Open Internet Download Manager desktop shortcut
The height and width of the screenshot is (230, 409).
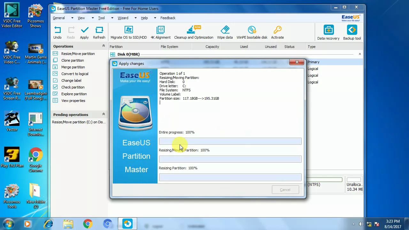[x=35, y=124]
